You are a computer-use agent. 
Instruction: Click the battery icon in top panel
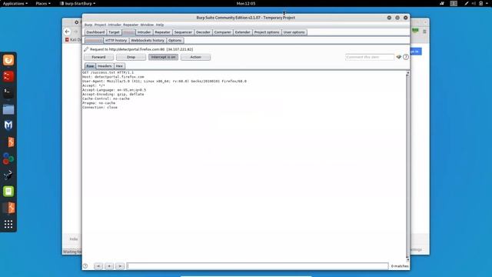pos(480,3)
